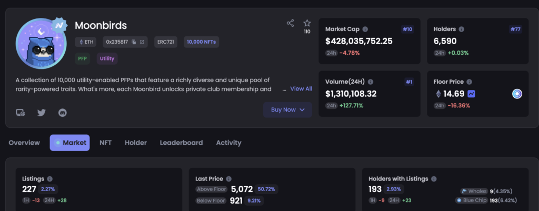Click the Market Cap info icon
Viewport: 539px width, 211px height.
click(365, 29)
